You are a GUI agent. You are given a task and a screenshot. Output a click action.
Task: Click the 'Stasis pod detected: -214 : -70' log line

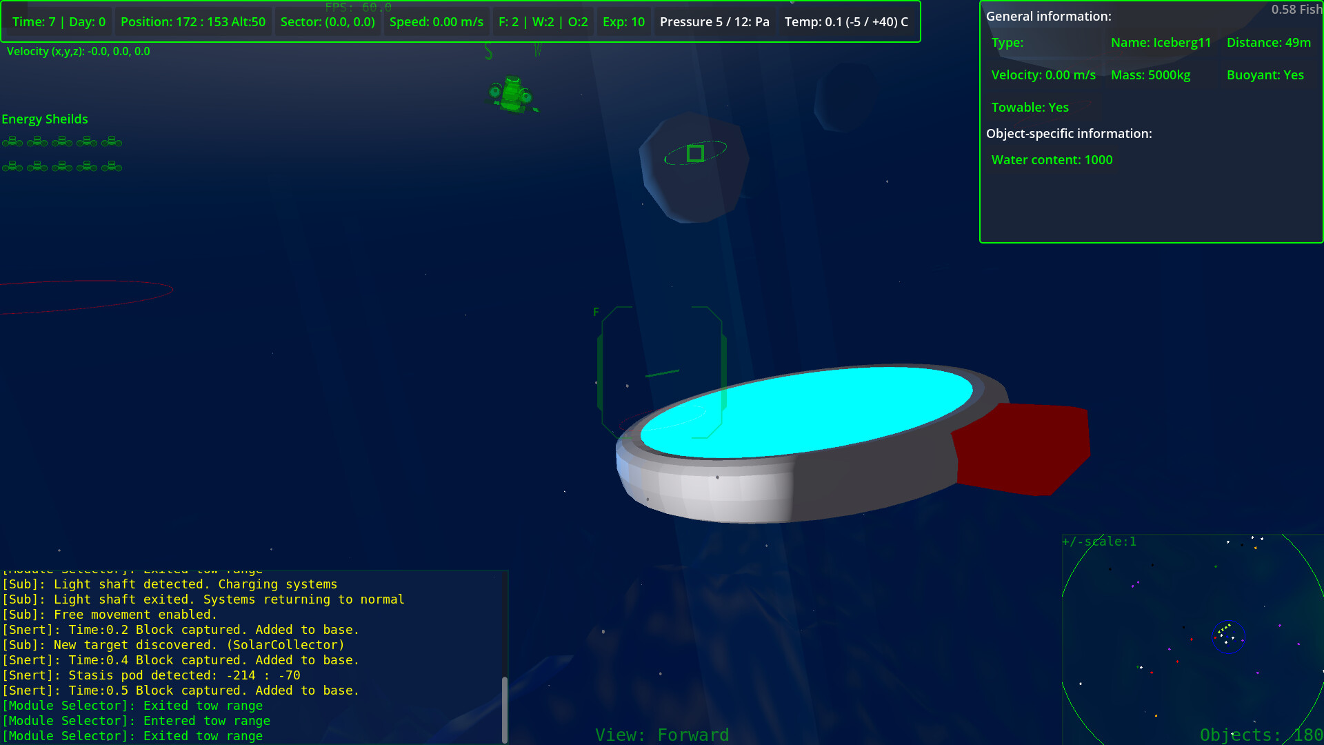[x=151, y=675]
